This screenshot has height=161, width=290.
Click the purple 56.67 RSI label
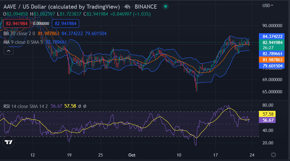(x=267, y=120)
